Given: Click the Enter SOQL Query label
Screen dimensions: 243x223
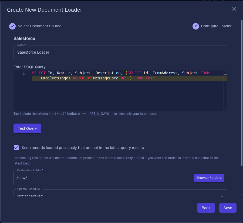Looking at the screenshot, I should coord(30,67).
